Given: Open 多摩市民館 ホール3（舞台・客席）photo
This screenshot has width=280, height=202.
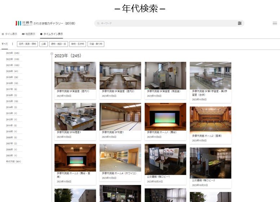Looking at the screenshot, I should 75,158.
